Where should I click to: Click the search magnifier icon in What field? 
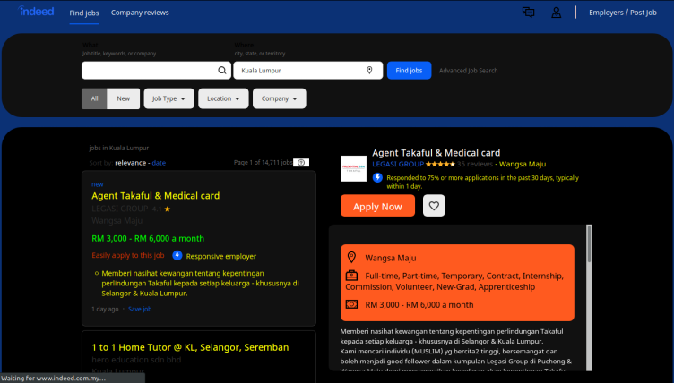tap(221, 71)
